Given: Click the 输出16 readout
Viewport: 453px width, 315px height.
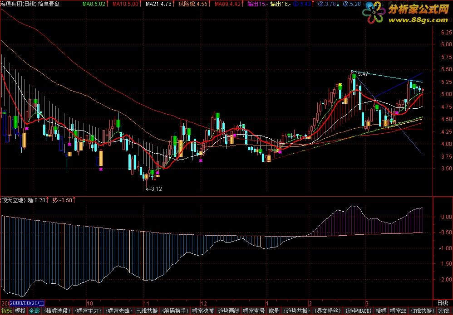Looking at the screenshot, I should click(281, 4).
